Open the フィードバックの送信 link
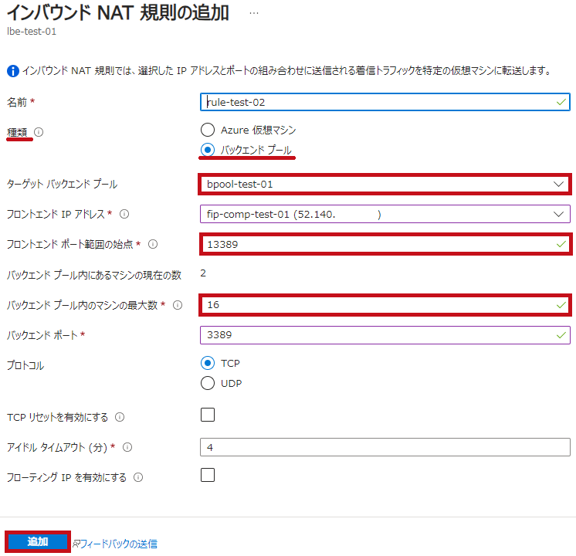Viewport: 576px width, 556px height. pos(117,544)
